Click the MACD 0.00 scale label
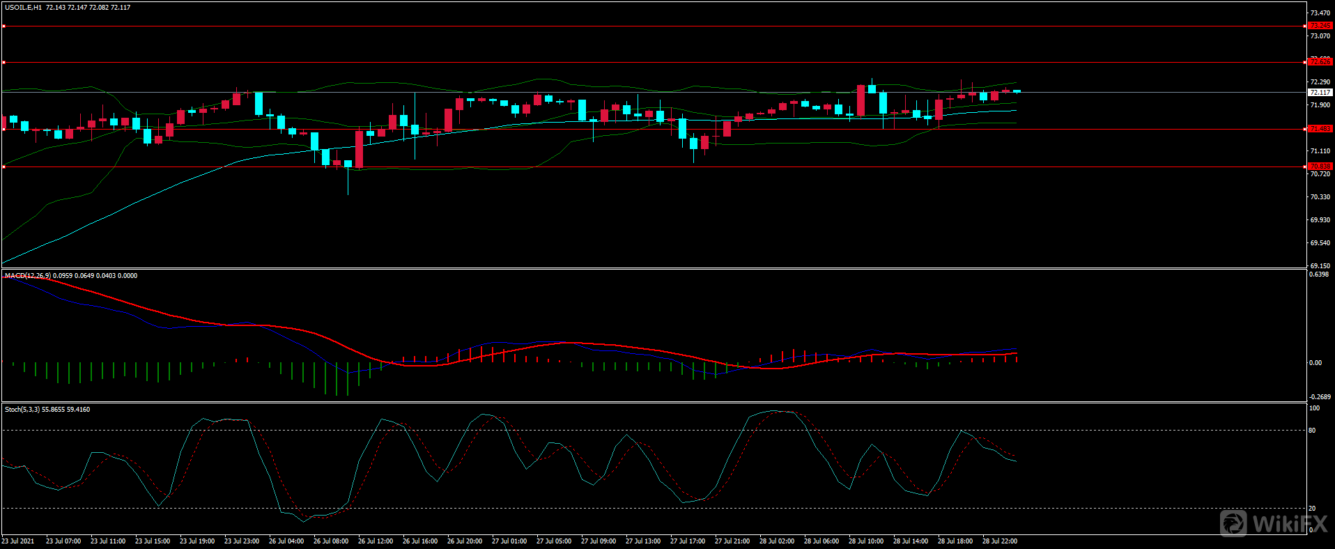The height and width of the screenshot is (549, 1335). [1315, 363]
